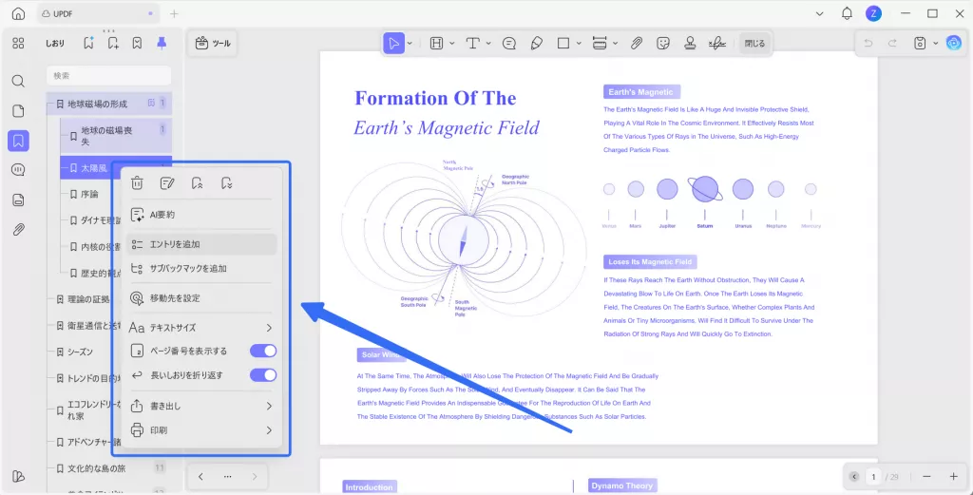Open the page thumbnails sidebar icon

tap(19, 111)
